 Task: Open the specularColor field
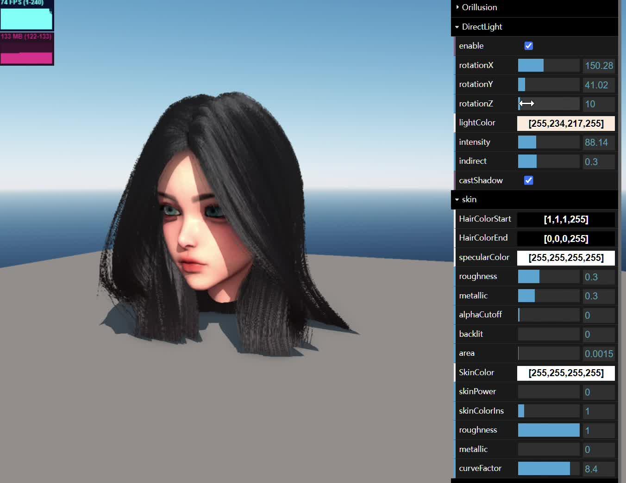(x=566, y=258)
